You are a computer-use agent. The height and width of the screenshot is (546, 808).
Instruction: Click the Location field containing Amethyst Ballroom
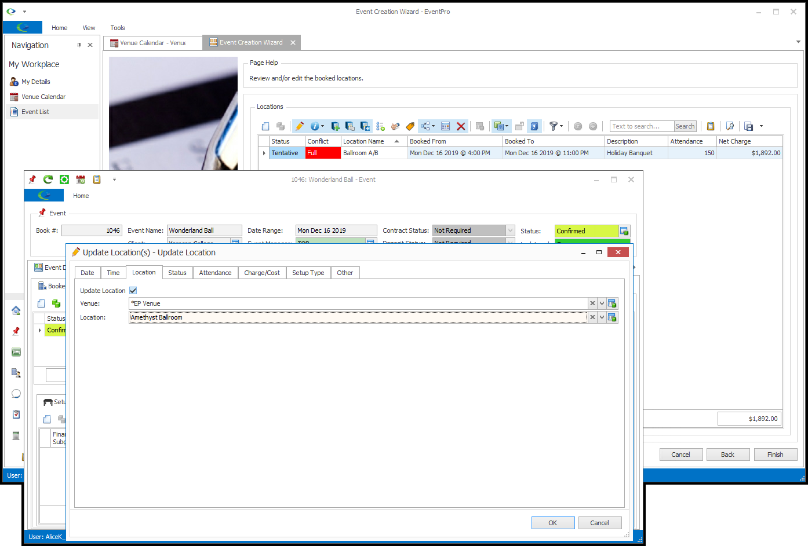click(x=358, y=317)
